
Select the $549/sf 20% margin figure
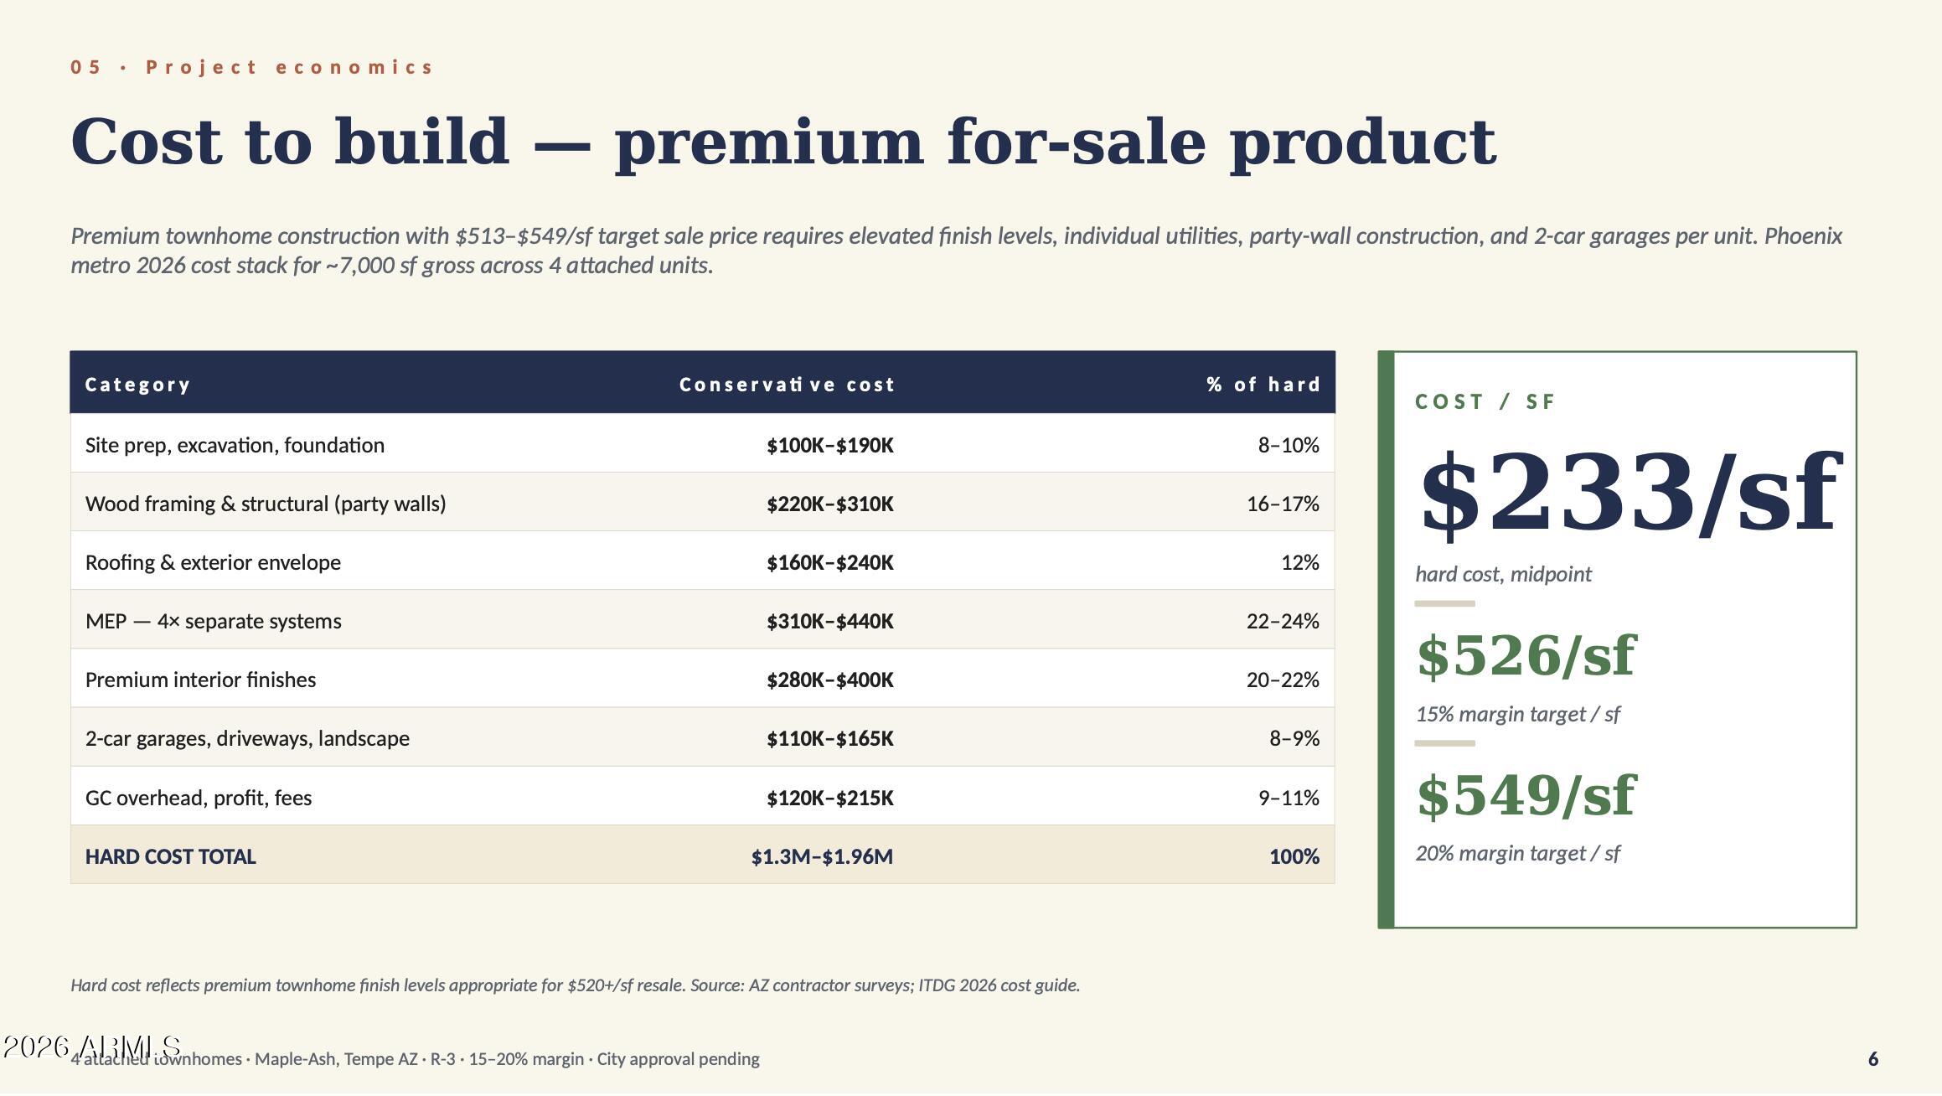pyautogui.click(x=1525, y=796)
